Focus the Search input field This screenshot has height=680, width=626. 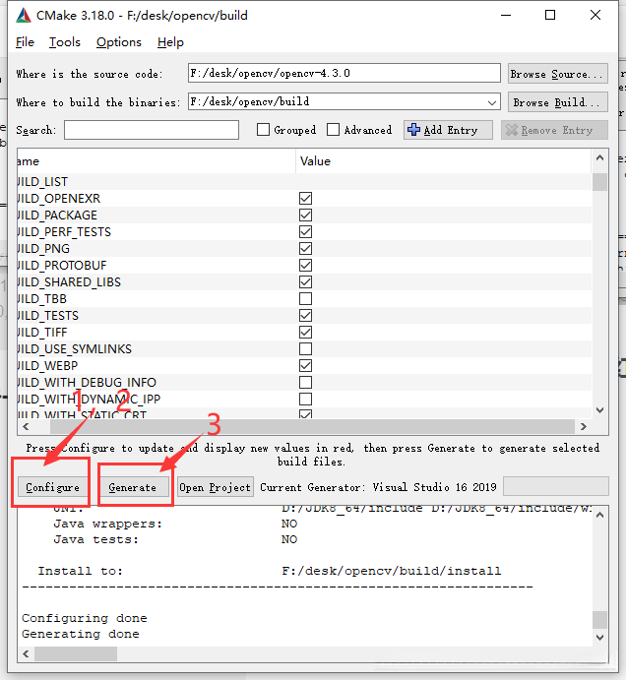point(152,130)
